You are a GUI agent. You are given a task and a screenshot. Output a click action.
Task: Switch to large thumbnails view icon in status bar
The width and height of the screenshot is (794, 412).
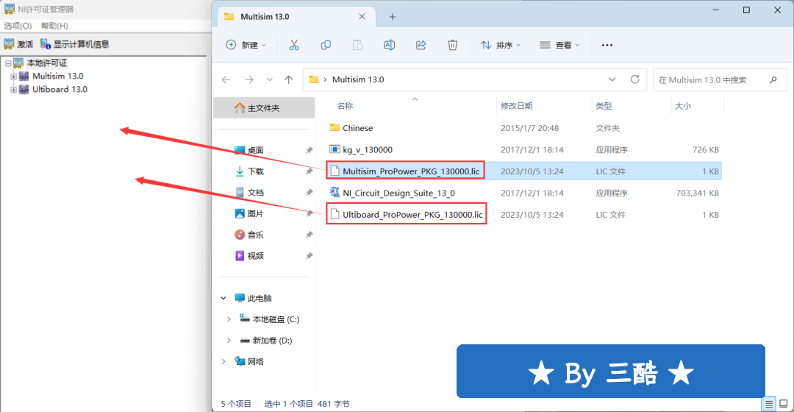click(784, 404)
